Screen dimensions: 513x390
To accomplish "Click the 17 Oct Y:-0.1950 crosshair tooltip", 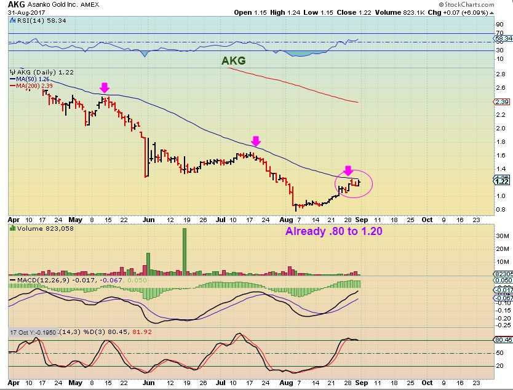I will click(33, 332).
